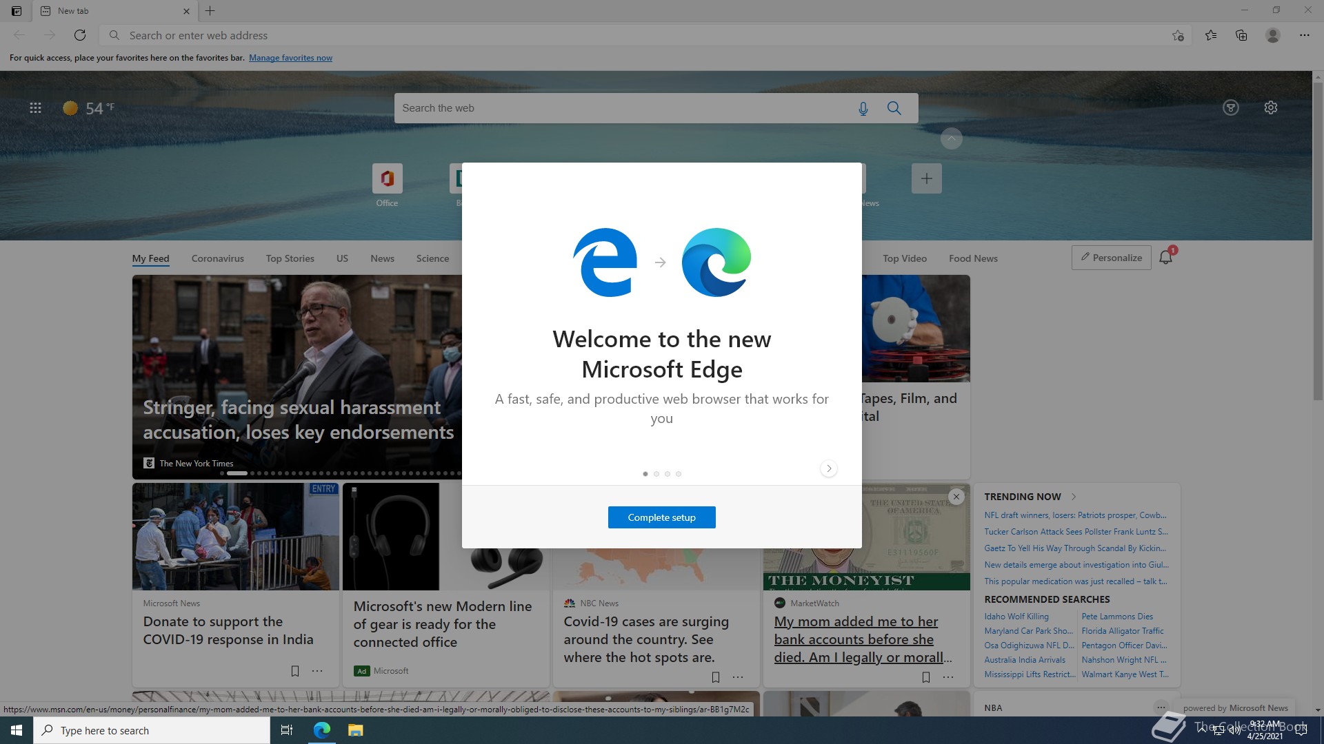Click the browser refresh icon

tap(80, 35)
